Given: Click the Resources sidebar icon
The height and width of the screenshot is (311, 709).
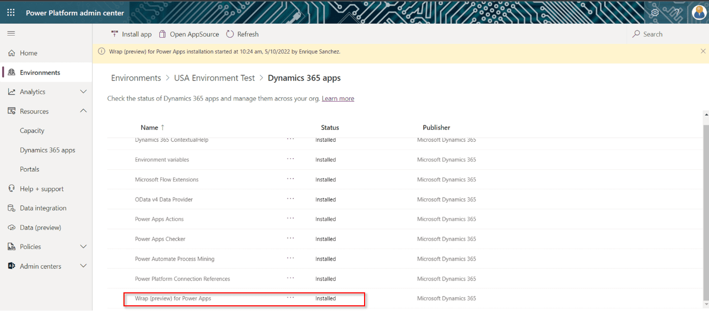Looking at the screenshot, I should (11, 111).
